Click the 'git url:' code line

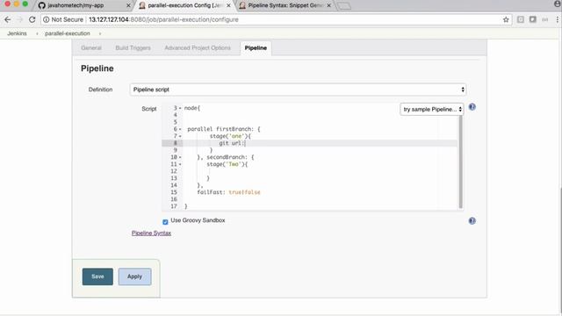tap(232, 143)
